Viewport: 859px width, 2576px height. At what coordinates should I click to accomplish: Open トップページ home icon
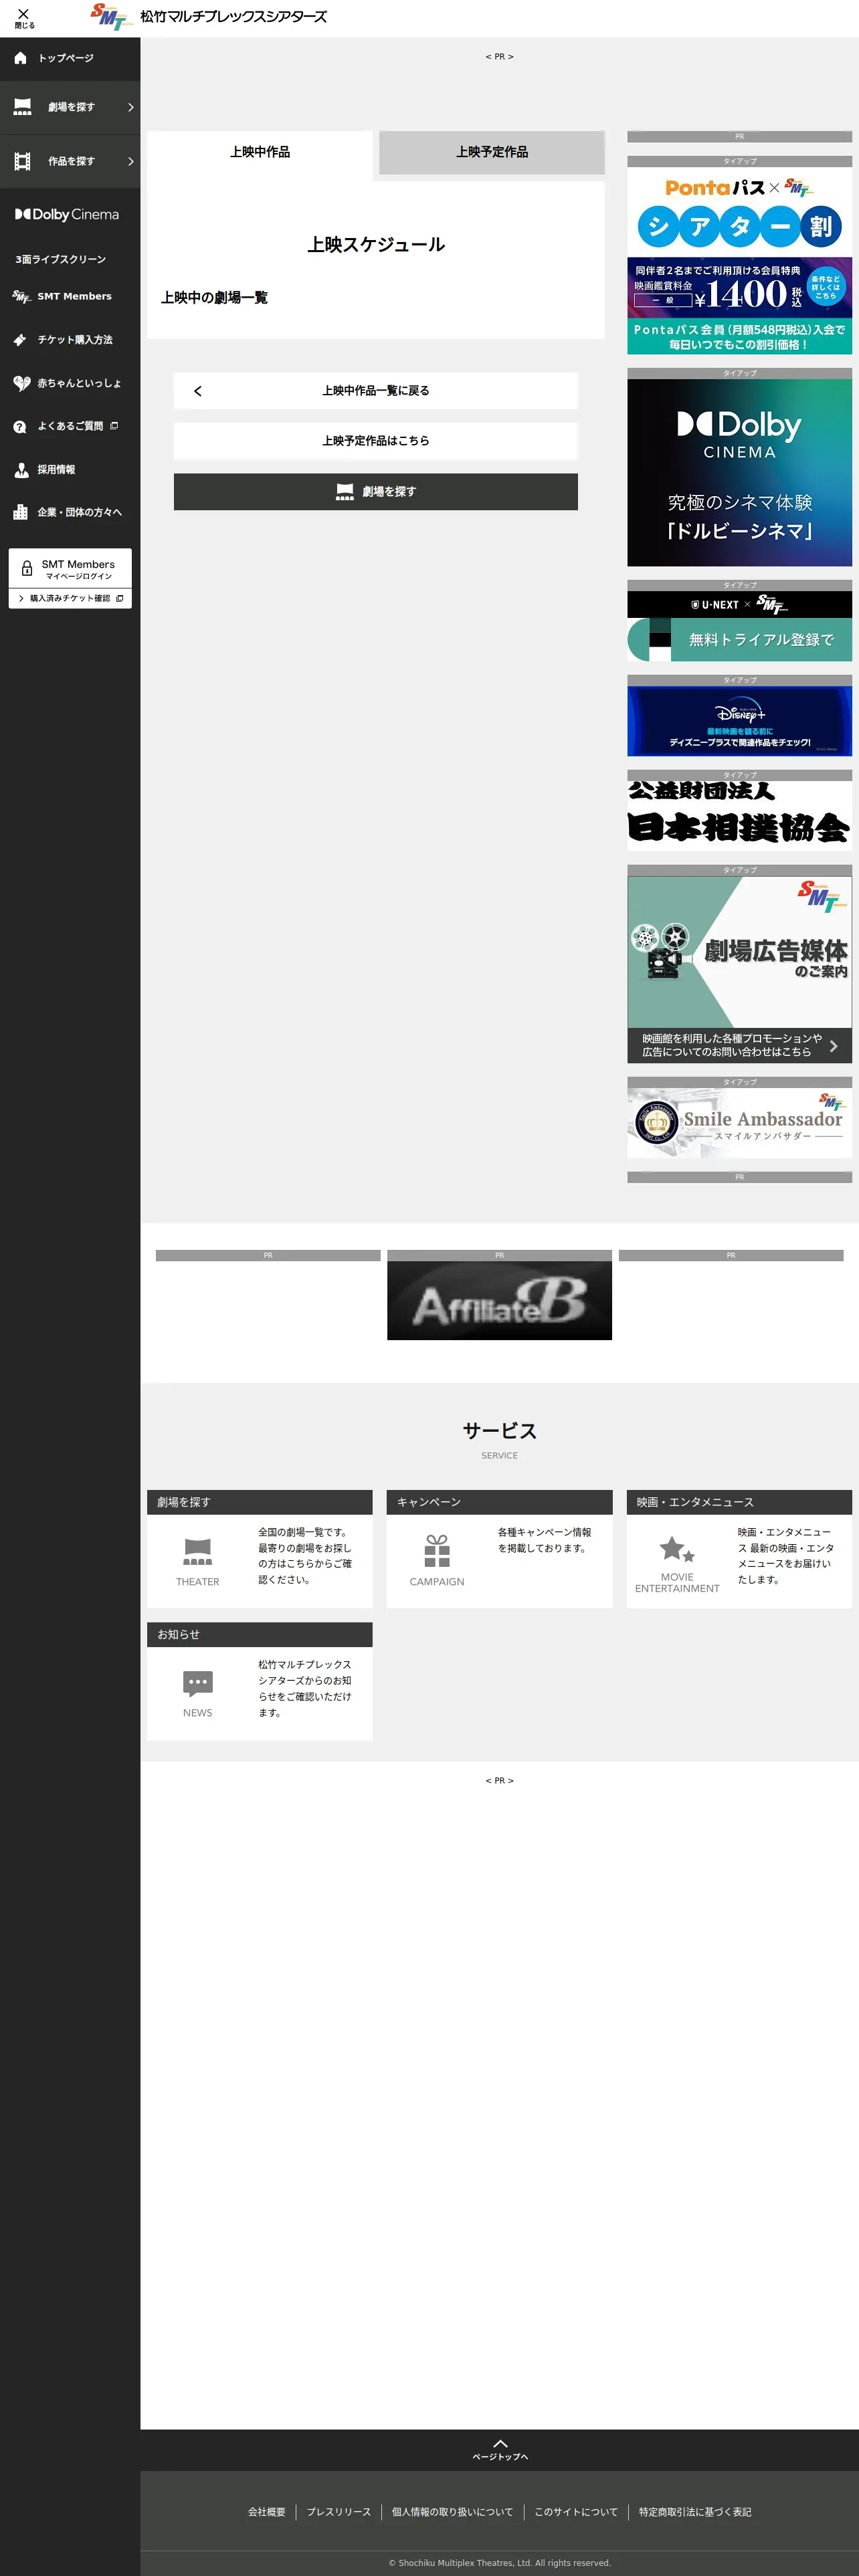coord(20,58)
